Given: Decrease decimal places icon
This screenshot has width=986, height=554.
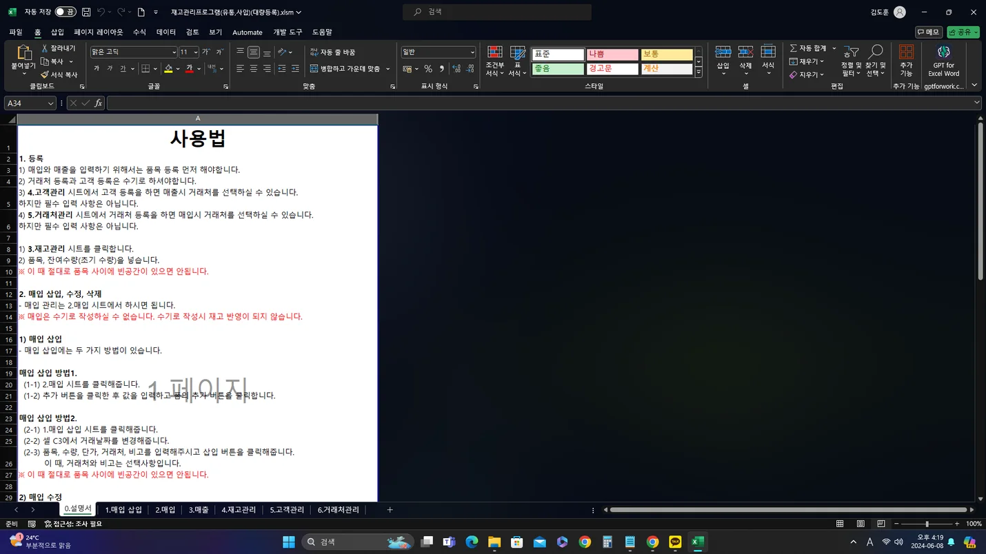Looking at the screenshot, I should click(x=470, y=68).
